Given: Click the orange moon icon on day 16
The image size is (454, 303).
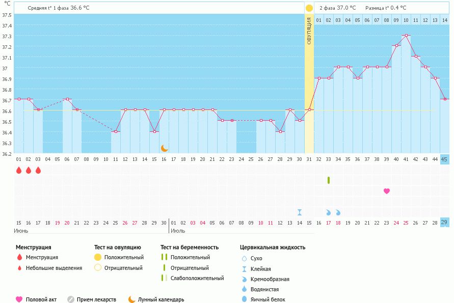Looking at the screenshot, I should click(164, 148).
